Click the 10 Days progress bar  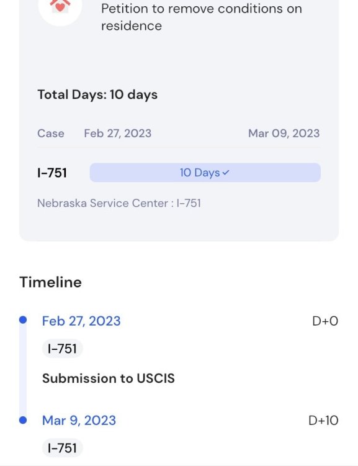point(205,172)
